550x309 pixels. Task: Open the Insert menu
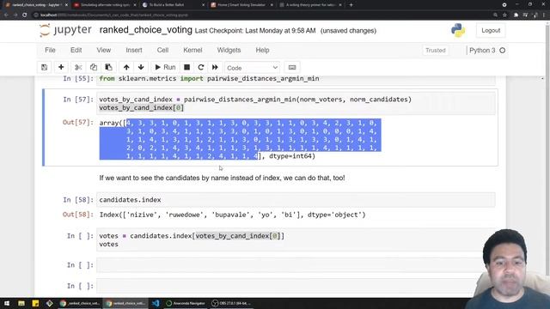point(134,50)
